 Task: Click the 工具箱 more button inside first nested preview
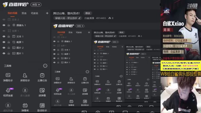coord(87,72)
